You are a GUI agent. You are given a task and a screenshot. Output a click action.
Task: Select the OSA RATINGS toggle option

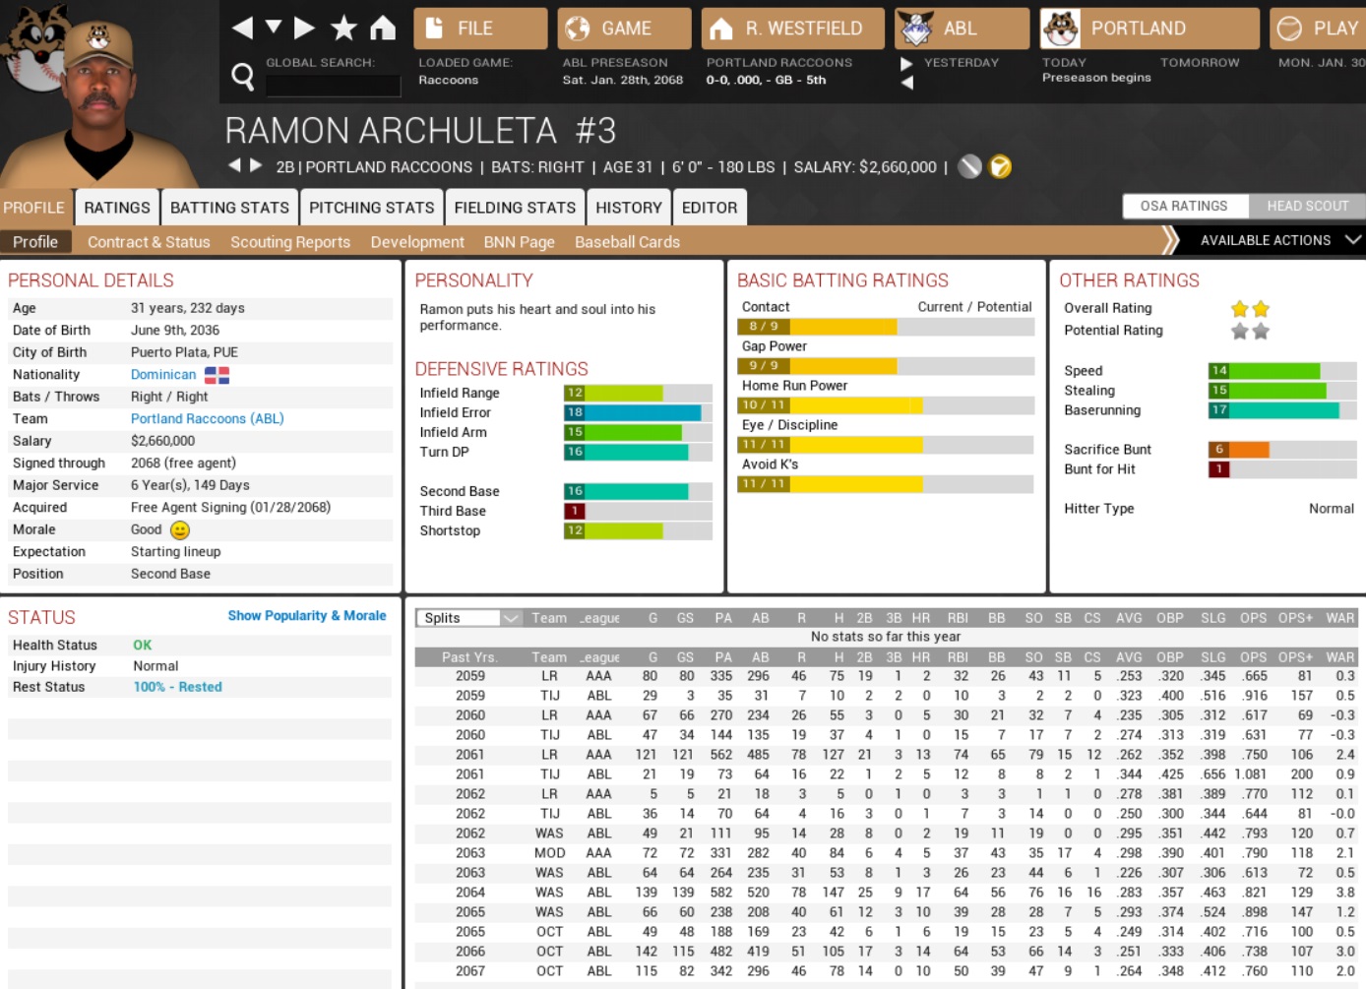[1185, 206]
